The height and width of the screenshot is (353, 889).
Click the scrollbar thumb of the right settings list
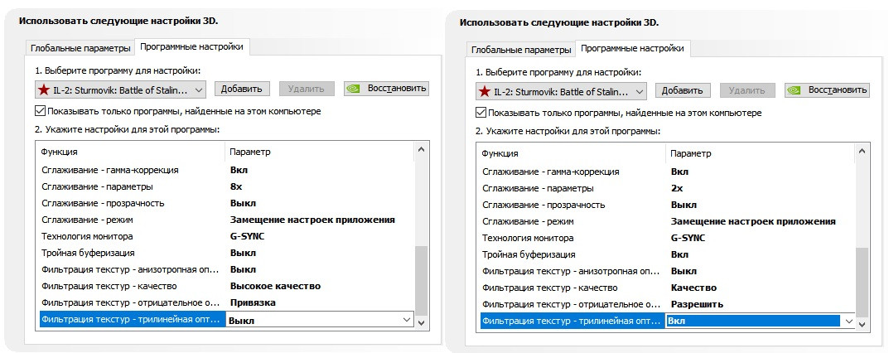[862, 282]
